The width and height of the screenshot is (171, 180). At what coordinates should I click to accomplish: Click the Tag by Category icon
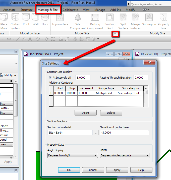coord(24,39)
